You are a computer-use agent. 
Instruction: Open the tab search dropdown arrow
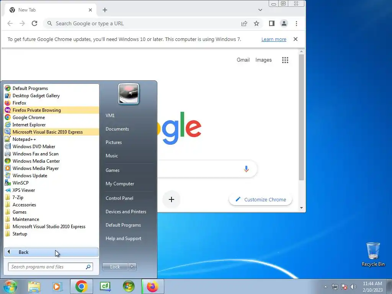tap(260, 10)
